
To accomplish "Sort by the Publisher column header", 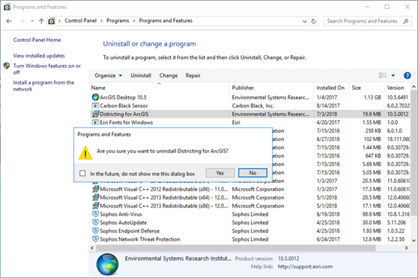I will tap(271, 87).
